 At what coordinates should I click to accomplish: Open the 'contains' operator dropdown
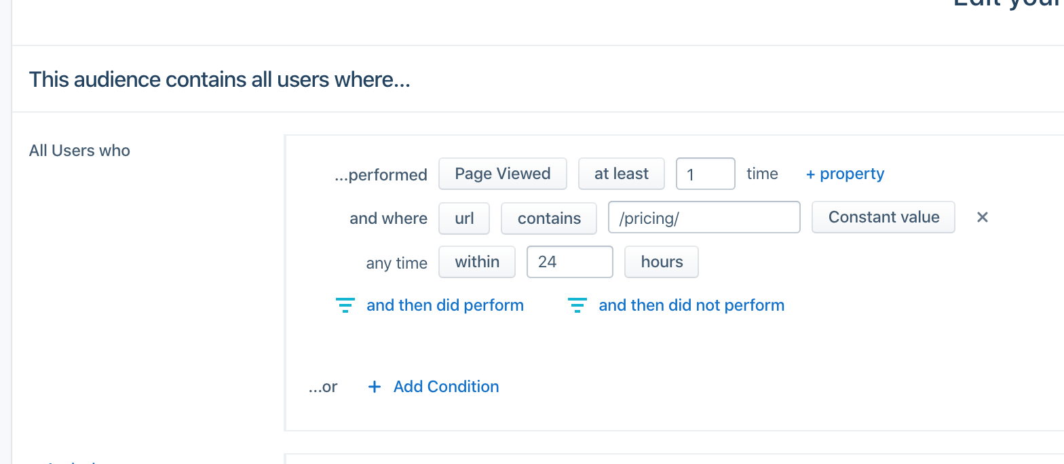pos(549,217)
